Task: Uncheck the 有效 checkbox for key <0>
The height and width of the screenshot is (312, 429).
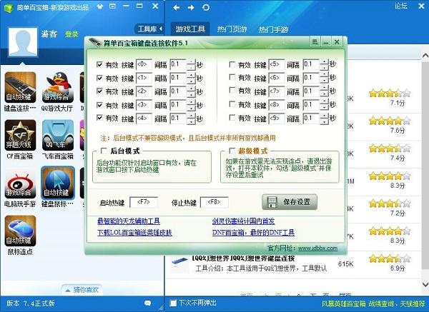Action: [99, 64]
